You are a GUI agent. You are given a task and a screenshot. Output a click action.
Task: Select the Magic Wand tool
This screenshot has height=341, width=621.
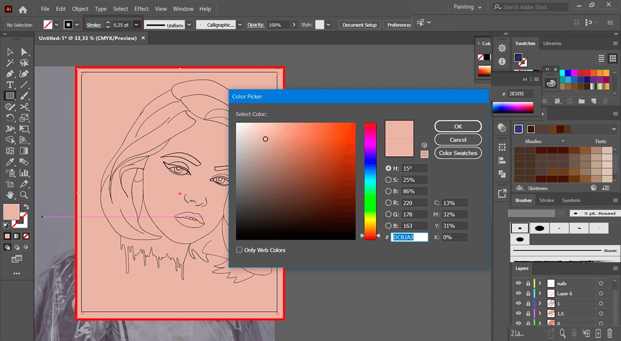tap(10, 63)
